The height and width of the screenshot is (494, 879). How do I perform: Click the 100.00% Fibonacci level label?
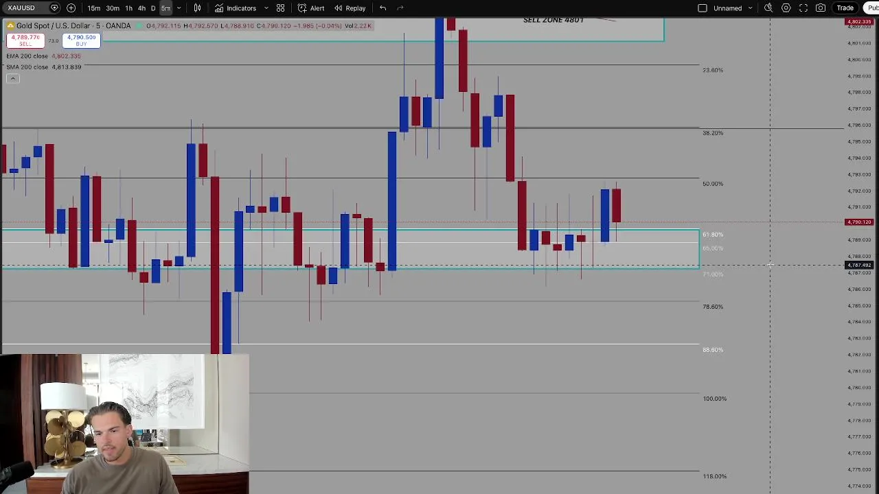click(x=715, y=399)
